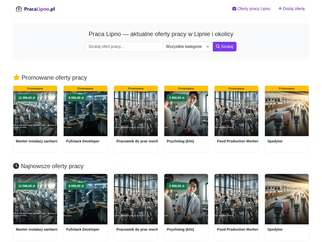Click the Promowane label above Food Production Worker
The height and width of the screenshot is (242, 322).
(236, 88)
